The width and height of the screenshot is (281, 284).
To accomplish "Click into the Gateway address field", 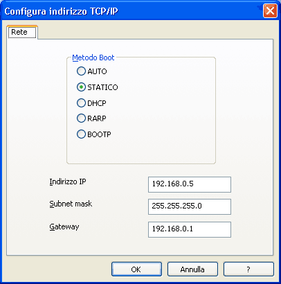I will point(190,229).
